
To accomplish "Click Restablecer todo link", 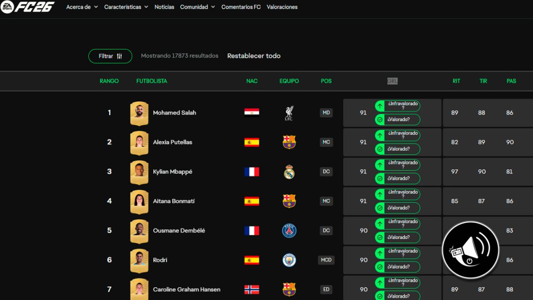I will point(254,56).
